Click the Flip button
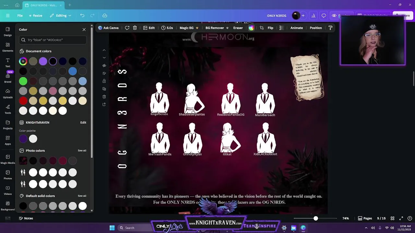This screenshot has width=415, height=233. coord(270,28)
